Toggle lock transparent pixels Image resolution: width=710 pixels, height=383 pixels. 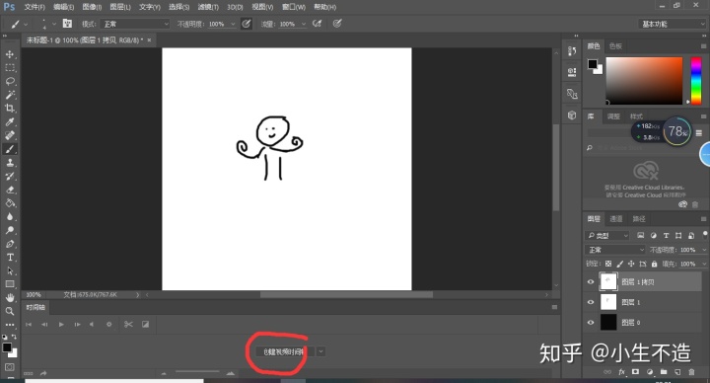(x=608, y=264)
